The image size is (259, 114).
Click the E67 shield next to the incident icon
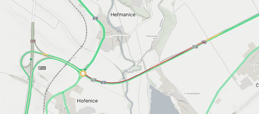pos(195,47)
